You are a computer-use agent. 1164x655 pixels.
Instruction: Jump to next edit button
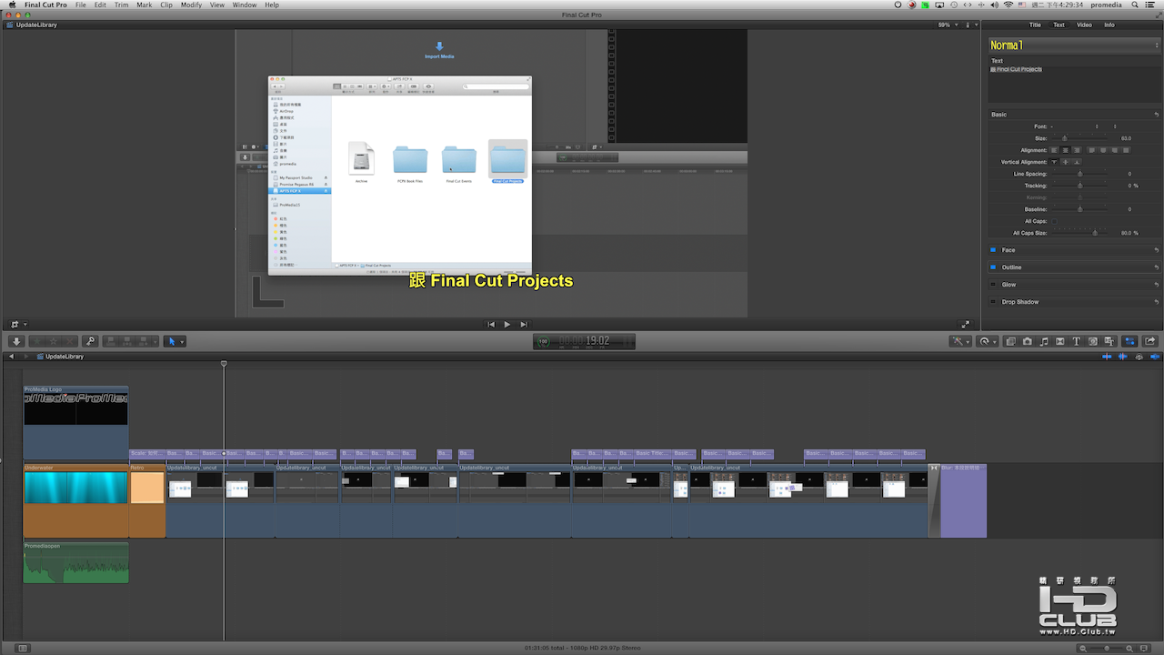pyautogui.click(x=523, y=325)
